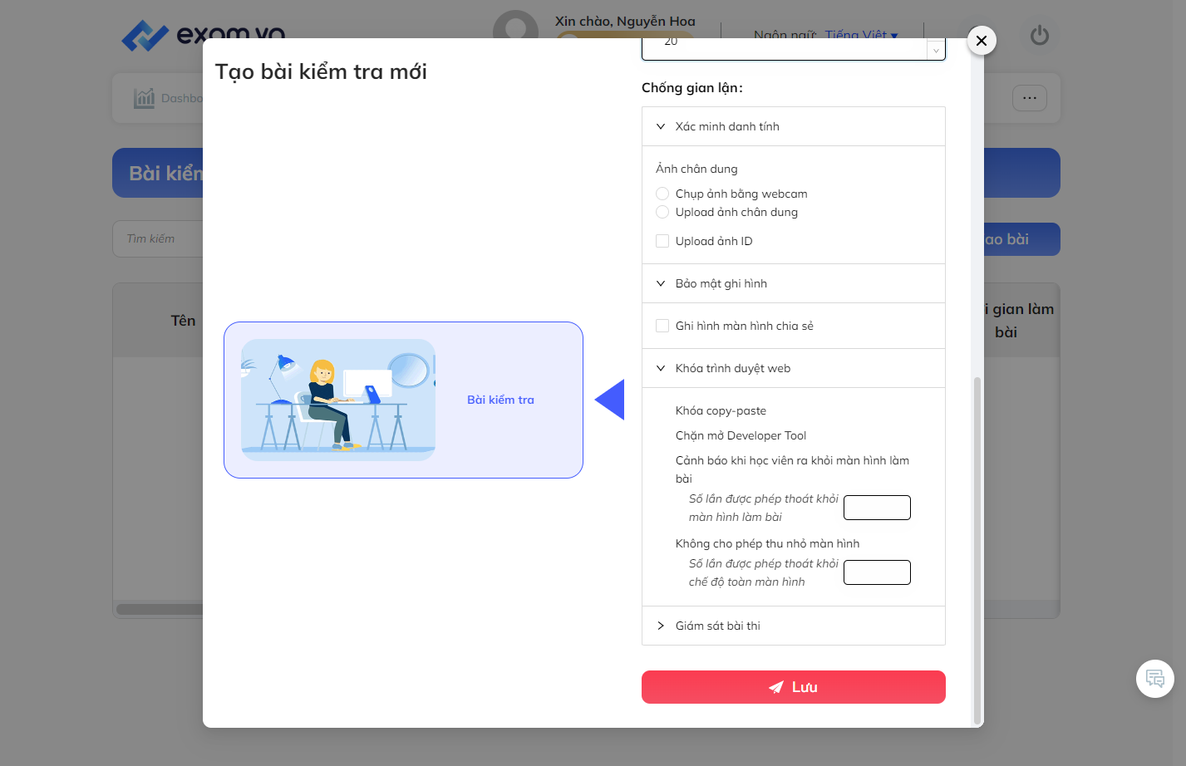Viewport: 1186px width, 766px height.
Task: Click Chặn mở Developer Tool option
Action: coord(741,435)
